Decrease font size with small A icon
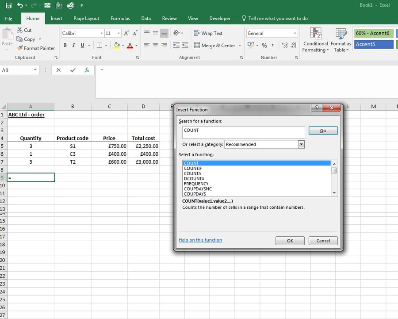 tap(135, 33)
